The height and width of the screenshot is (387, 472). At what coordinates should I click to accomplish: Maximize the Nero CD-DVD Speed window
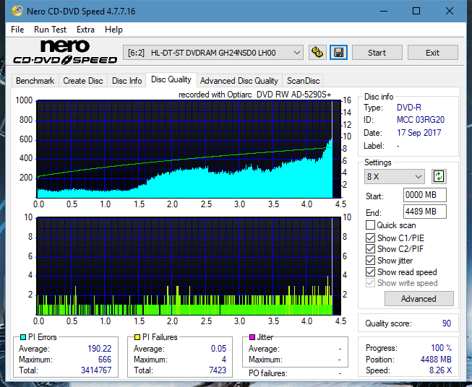pos(416,11)
